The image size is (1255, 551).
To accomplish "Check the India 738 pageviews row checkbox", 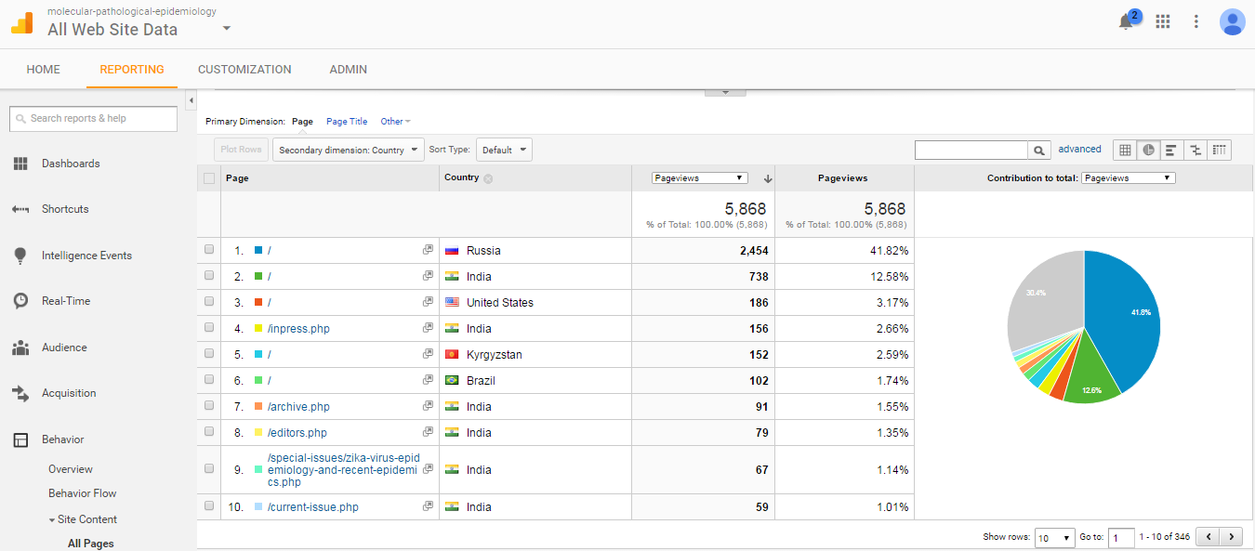I will point(209,276).
